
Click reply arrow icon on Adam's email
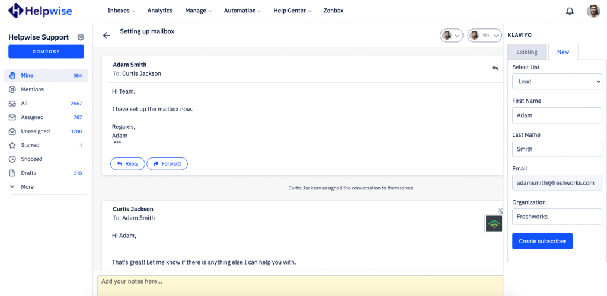point(495,69)
